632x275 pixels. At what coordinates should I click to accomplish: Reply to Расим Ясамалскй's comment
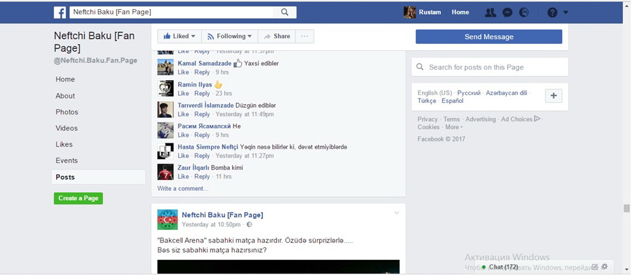(x=202, y=135)
